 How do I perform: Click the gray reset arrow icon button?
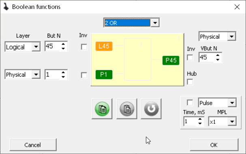[x=151, y=109]
